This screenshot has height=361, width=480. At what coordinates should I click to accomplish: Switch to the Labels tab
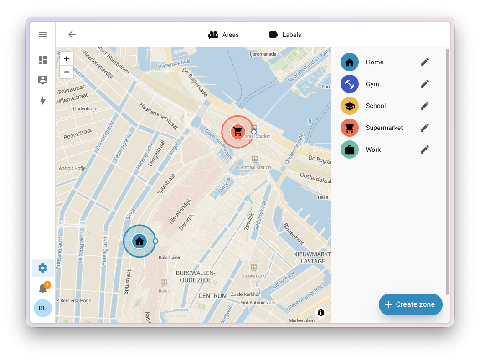click(285, 35)
